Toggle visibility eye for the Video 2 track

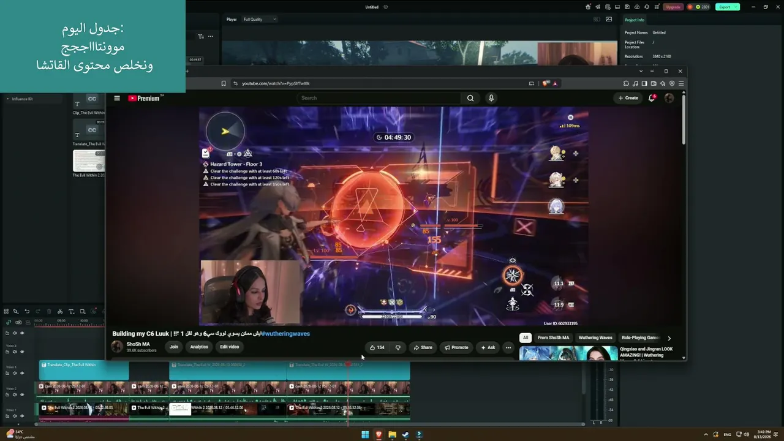click(x=22, y=394)
